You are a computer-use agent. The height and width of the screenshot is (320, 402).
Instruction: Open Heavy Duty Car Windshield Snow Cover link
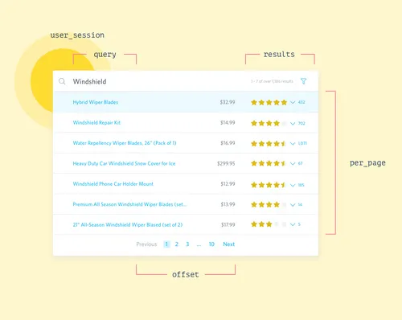click(x=124, y=163)
